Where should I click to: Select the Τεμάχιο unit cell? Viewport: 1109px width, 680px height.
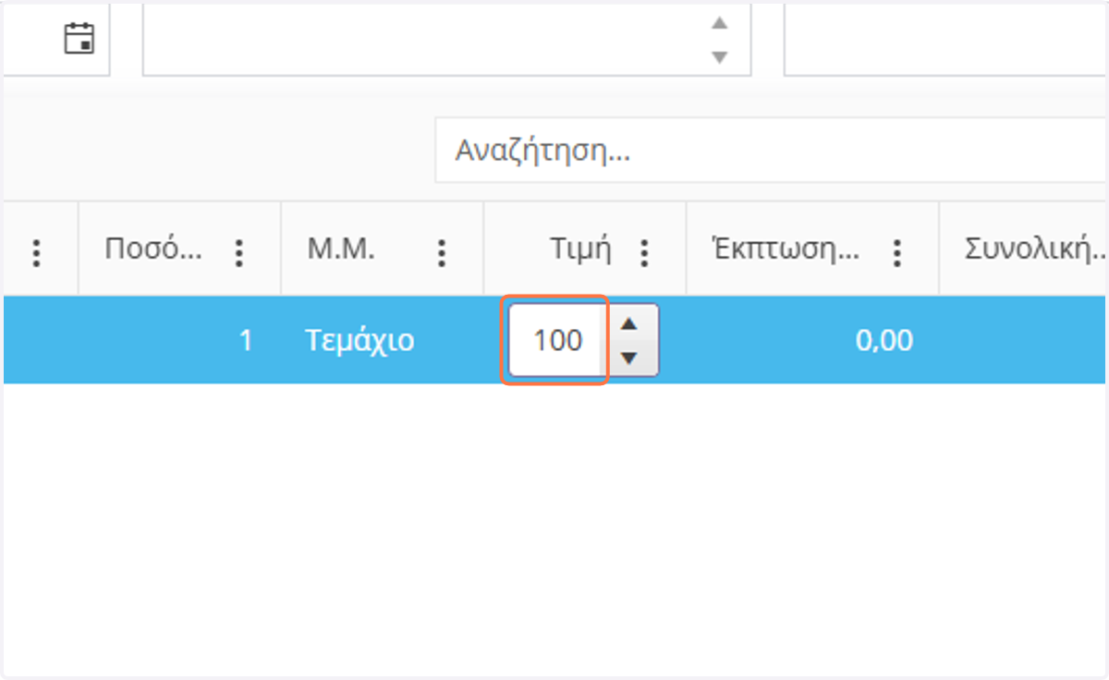point(382,340)
